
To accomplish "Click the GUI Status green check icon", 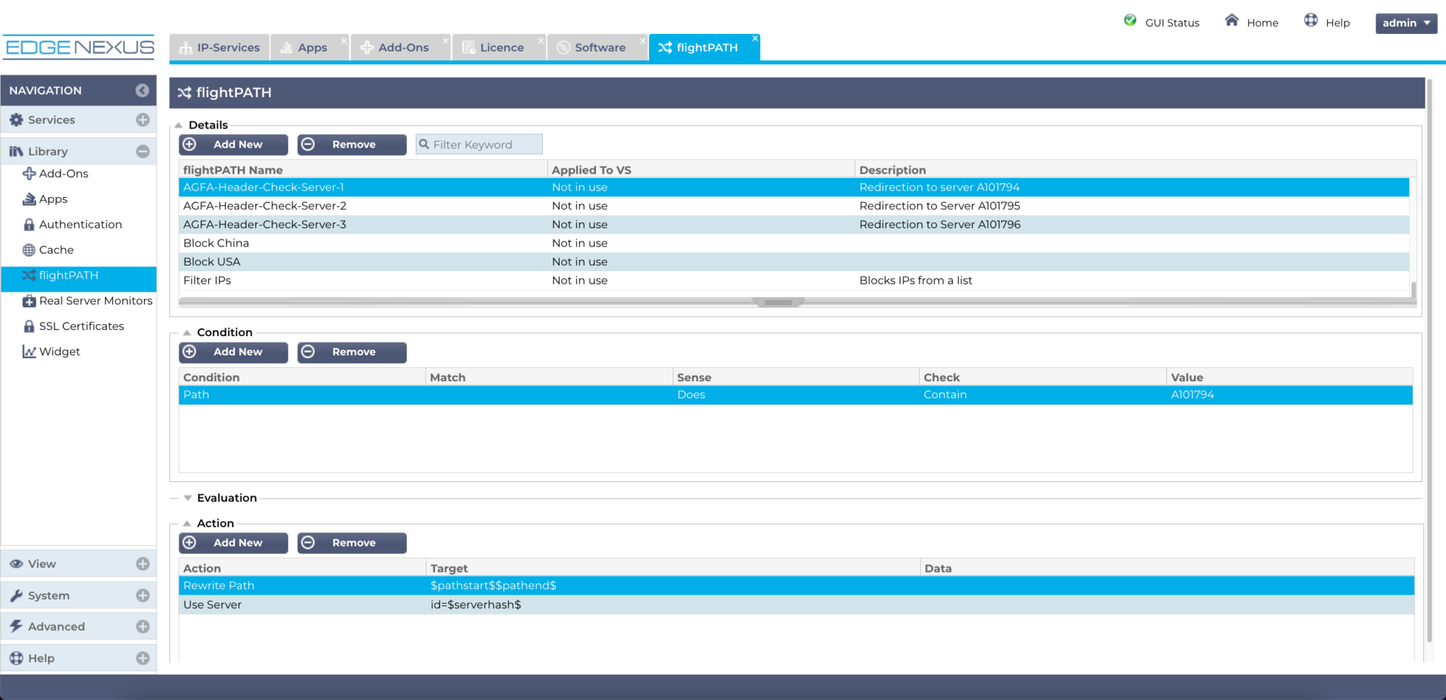I will click(x=1130, y=20).
